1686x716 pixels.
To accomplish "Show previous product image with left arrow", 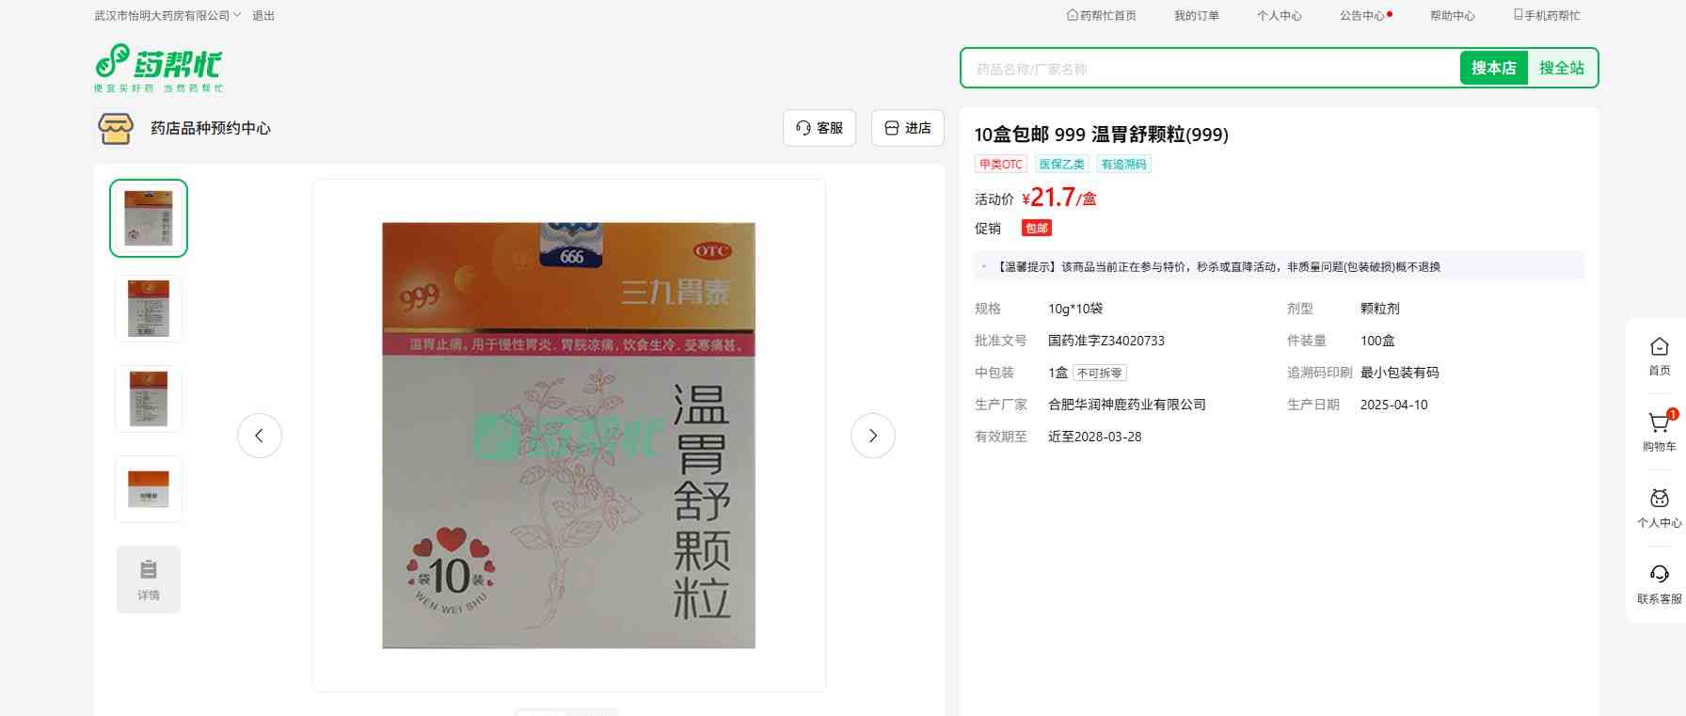I will click(260, 436).
